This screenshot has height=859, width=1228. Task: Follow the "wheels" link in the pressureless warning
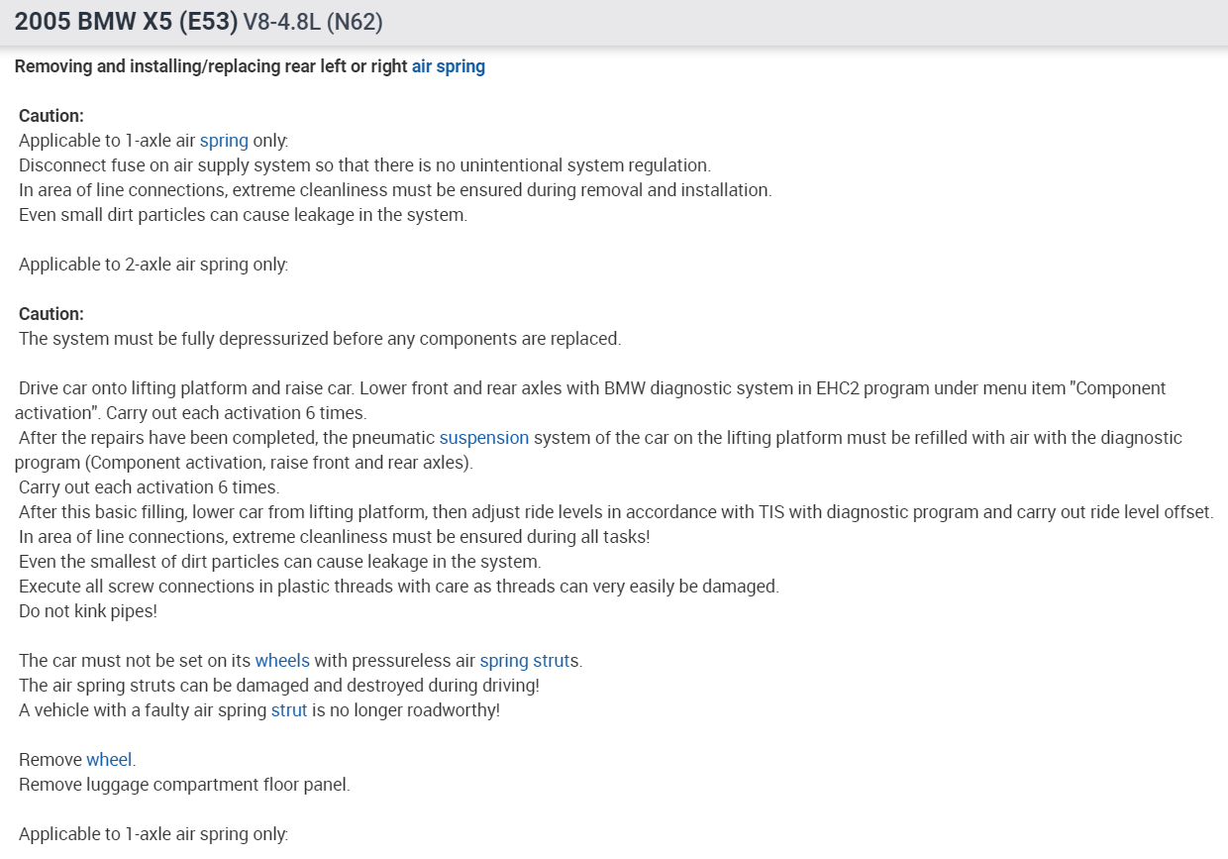(x=282, y=661)
